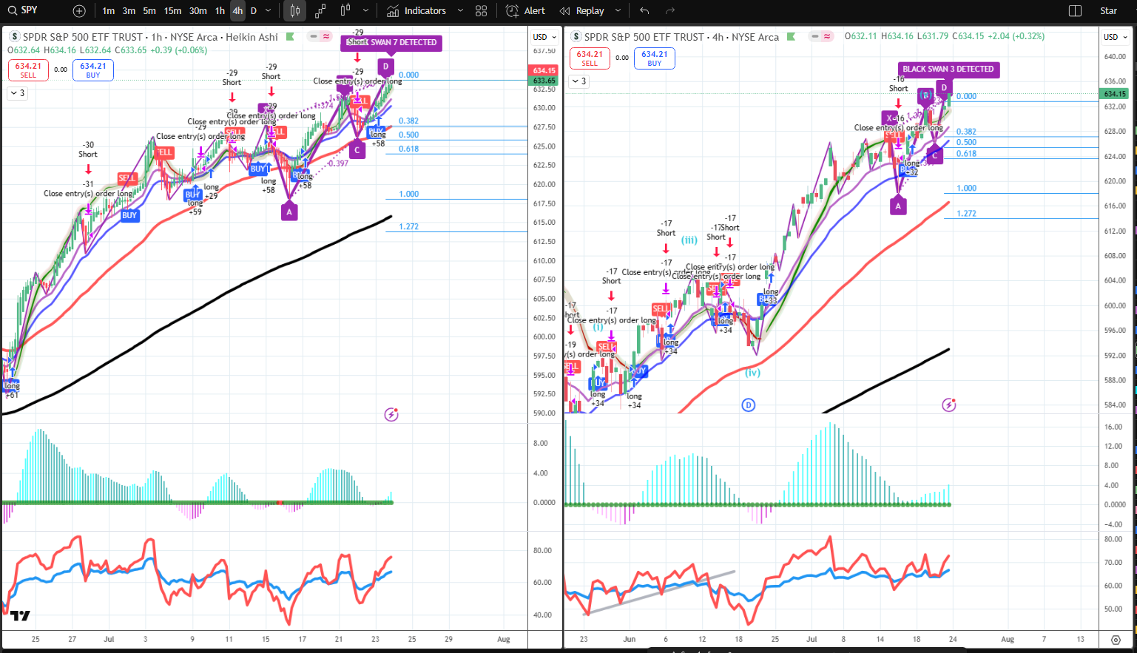Click the 1.000 Fibonacci level on 4h chart
1137x653 pixels.
[x=966, y=188]
